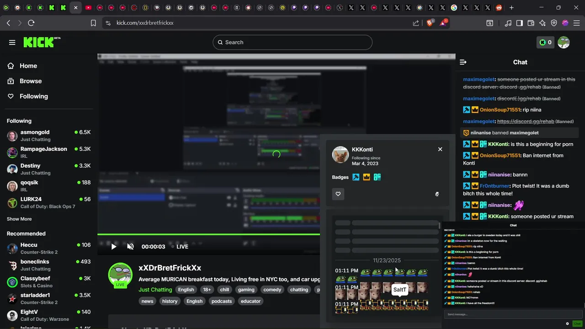Expand Show More in Following list
Screen dimensions: 585x329
point(19,219)
